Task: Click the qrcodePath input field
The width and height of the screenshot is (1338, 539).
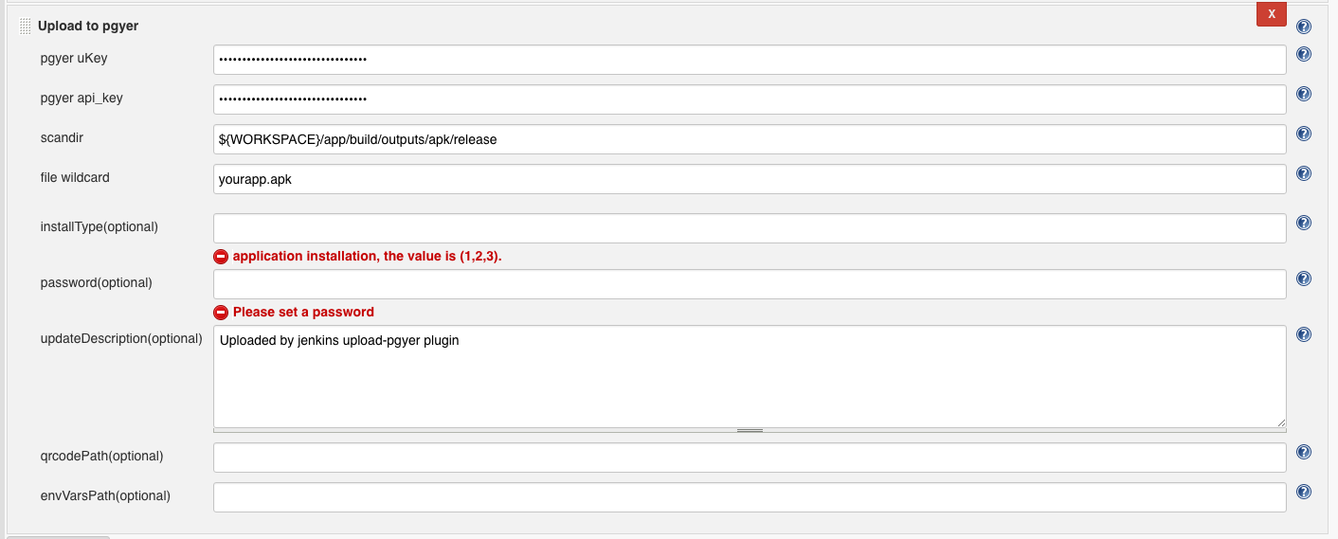Action: tap(750, 458)
